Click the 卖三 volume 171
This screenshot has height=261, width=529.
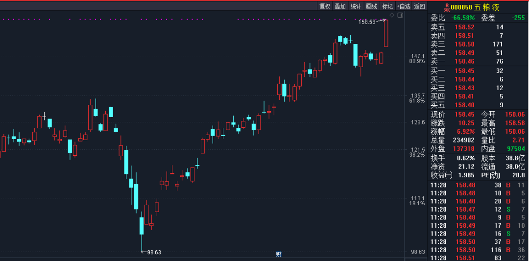(497, 44)
